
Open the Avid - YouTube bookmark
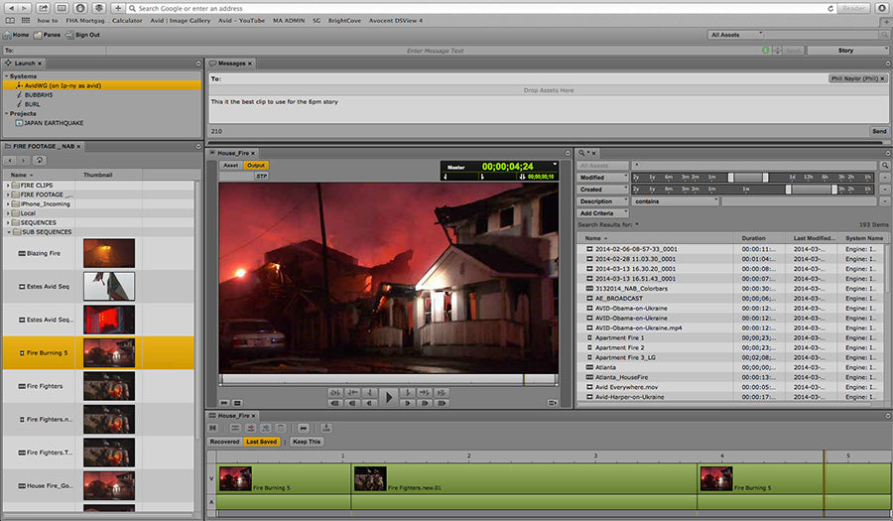(x=241, y=21)
